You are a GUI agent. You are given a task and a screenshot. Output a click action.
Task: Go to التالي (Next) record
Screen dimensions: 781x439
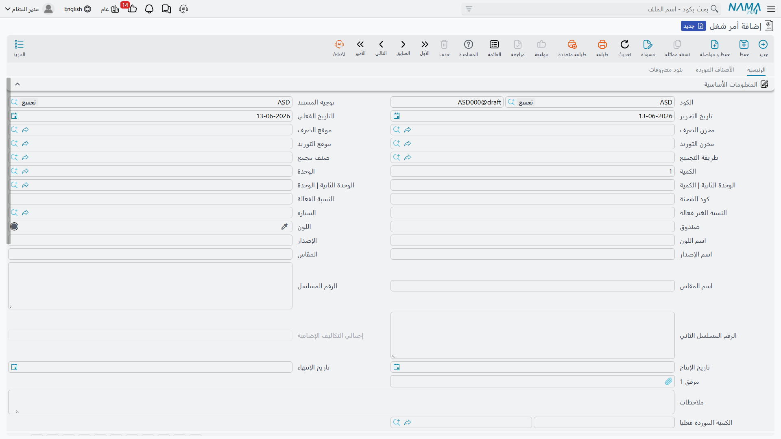[381, 44]
